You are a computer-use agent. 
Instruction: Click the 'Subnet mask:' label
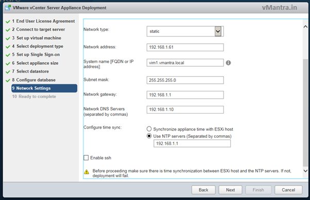[x=96, y=80]
